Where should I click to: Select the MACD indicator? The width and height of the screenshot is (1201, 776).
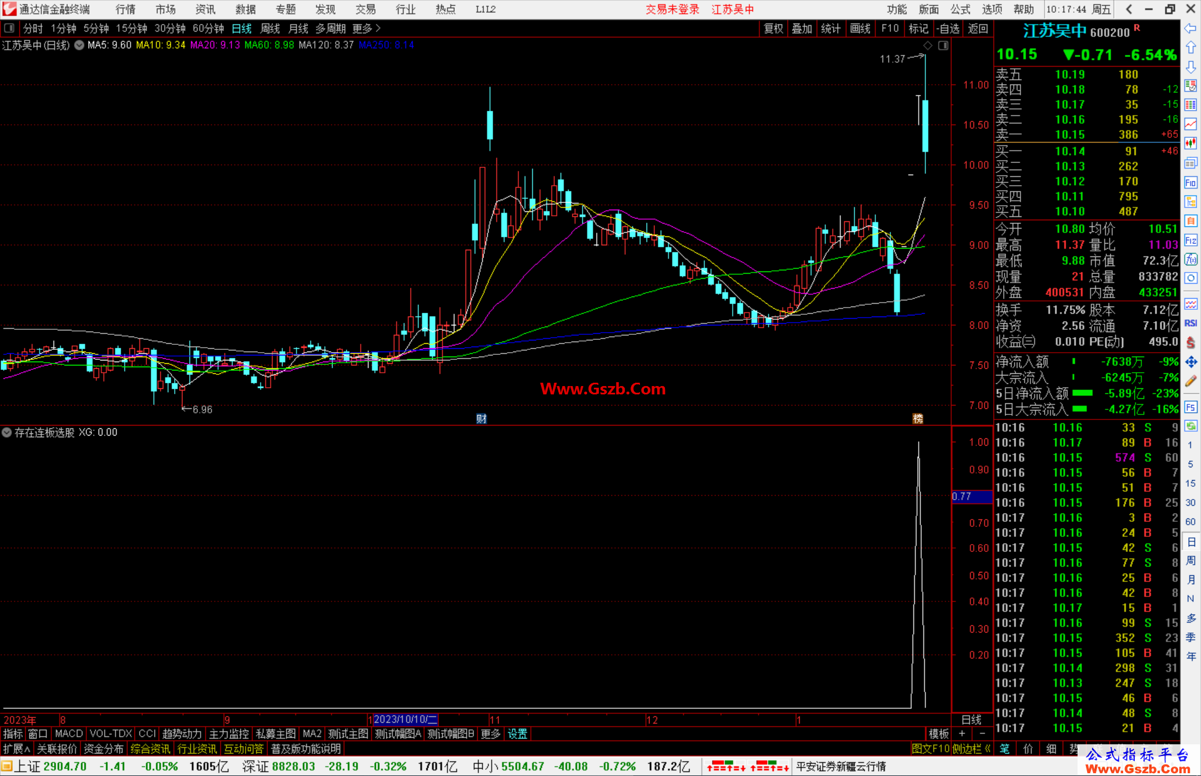pos(69,734)
